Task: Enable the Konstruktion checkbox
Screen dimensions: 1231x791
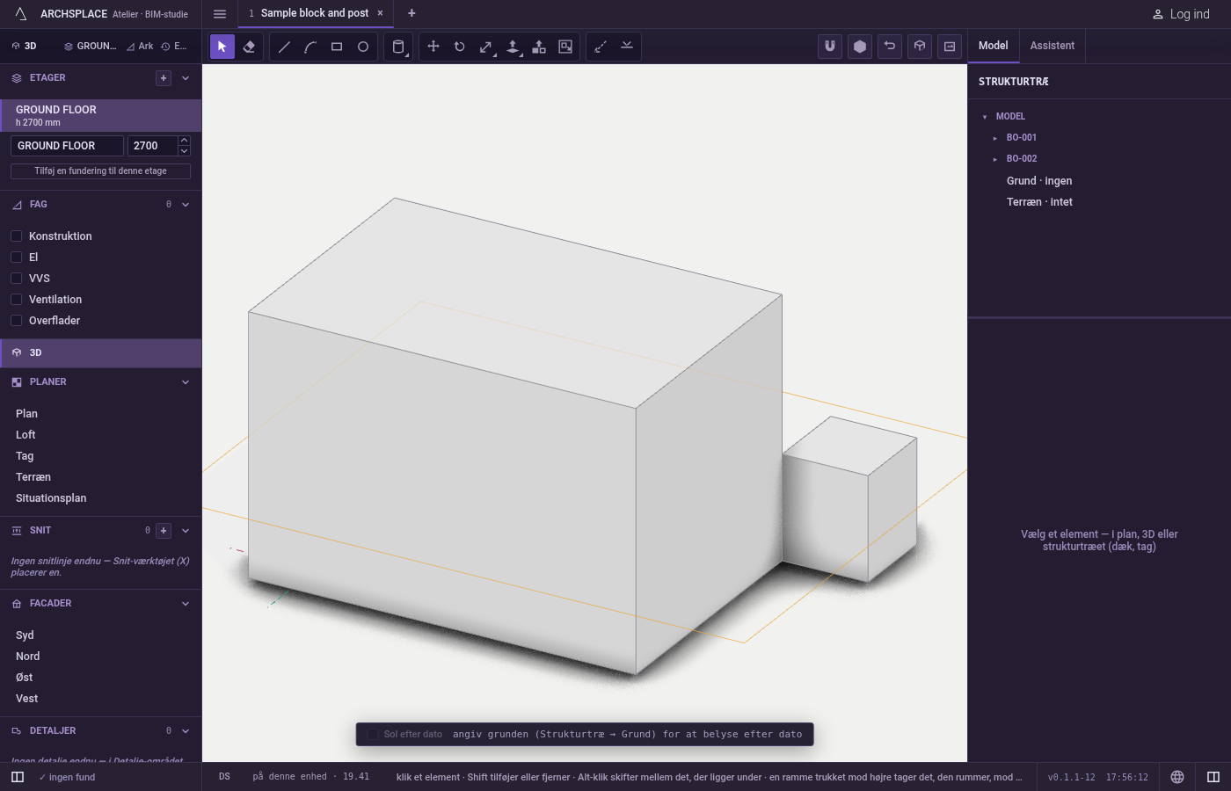Action: tap(16, 236)
